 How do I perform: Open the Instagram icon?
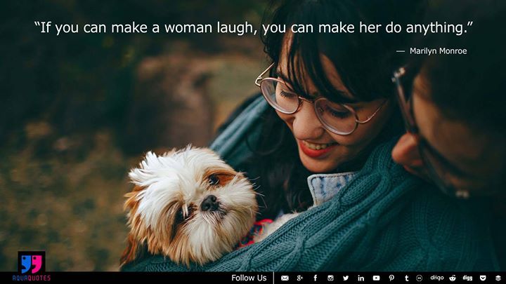pyautogui.click(x=330, y=278)
